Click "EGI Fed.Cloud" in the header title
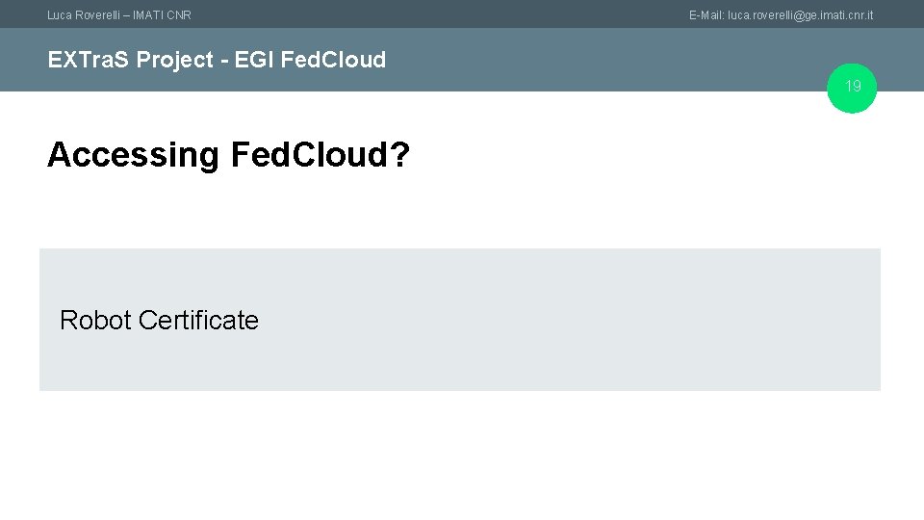The width and height of the screenshot is (924, 520). tap(309, 60)
